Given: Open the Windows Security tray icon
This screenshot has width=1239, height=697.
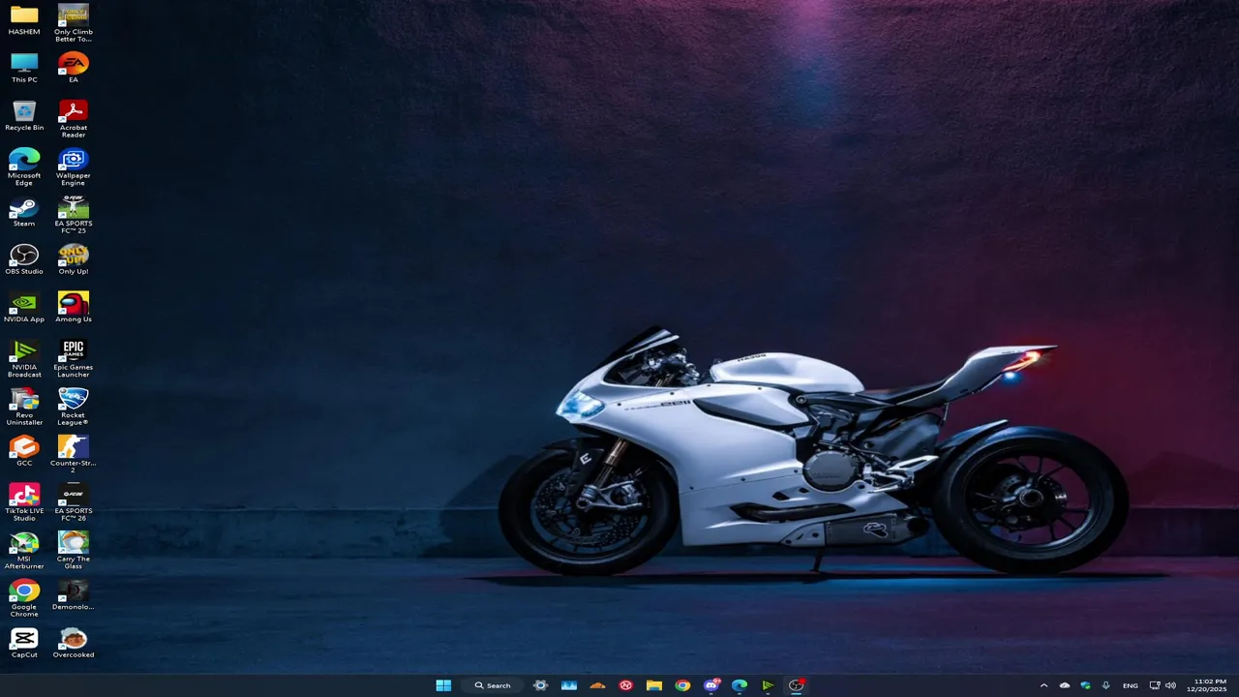Looking at the screenshot, I should pos(1085,685).
